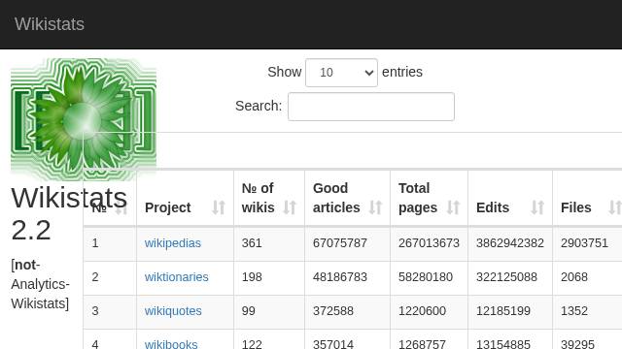Select edits value 3862942382
The image size is (622, 349).
pos(510,243)
